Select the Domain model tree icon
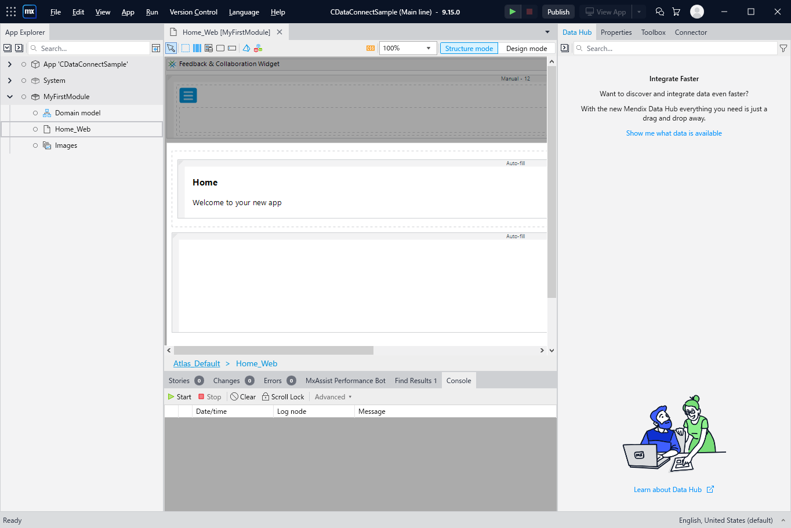Screen dimensions: 791x528 click(x=47, y=113)
